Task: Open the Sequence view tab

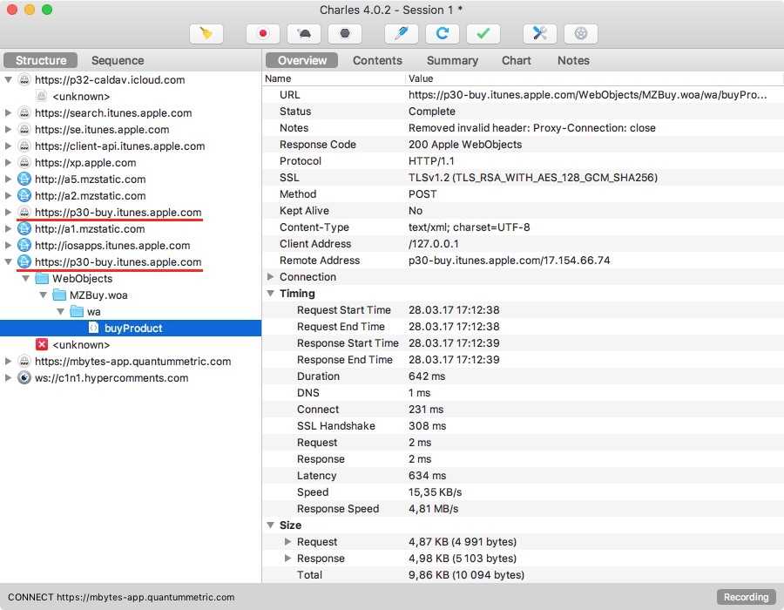Action: pyautogui.click(x=118, y=60)
